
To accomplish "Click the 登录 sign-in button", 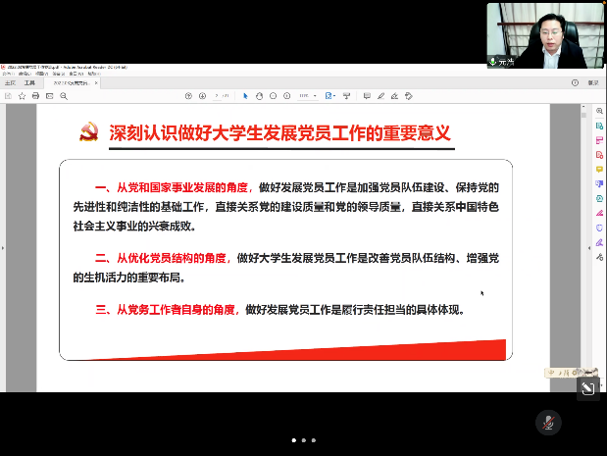I will tap(592, 83).
